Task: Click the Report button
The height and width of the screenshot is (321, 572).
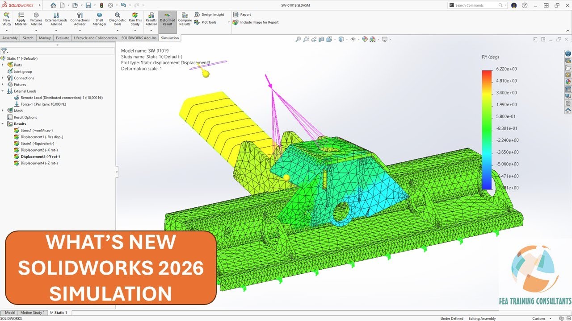Action: click(x=242, y=15)
